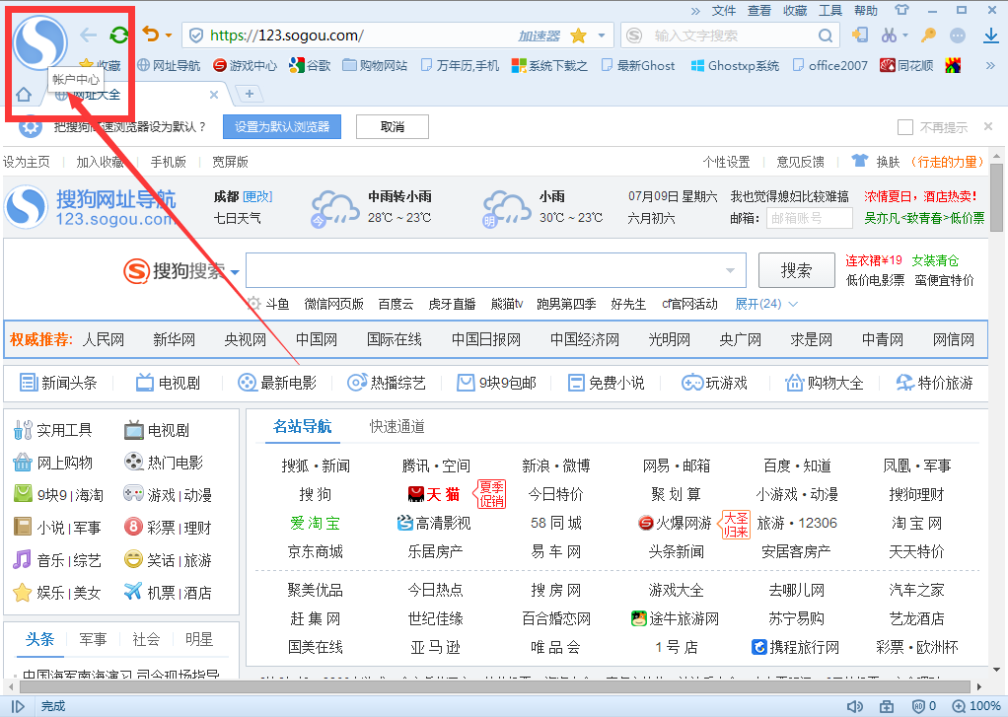Click the orange undo closed-tab arrow
Viewport: 1008px width, 717px height.
click(151, 35)
